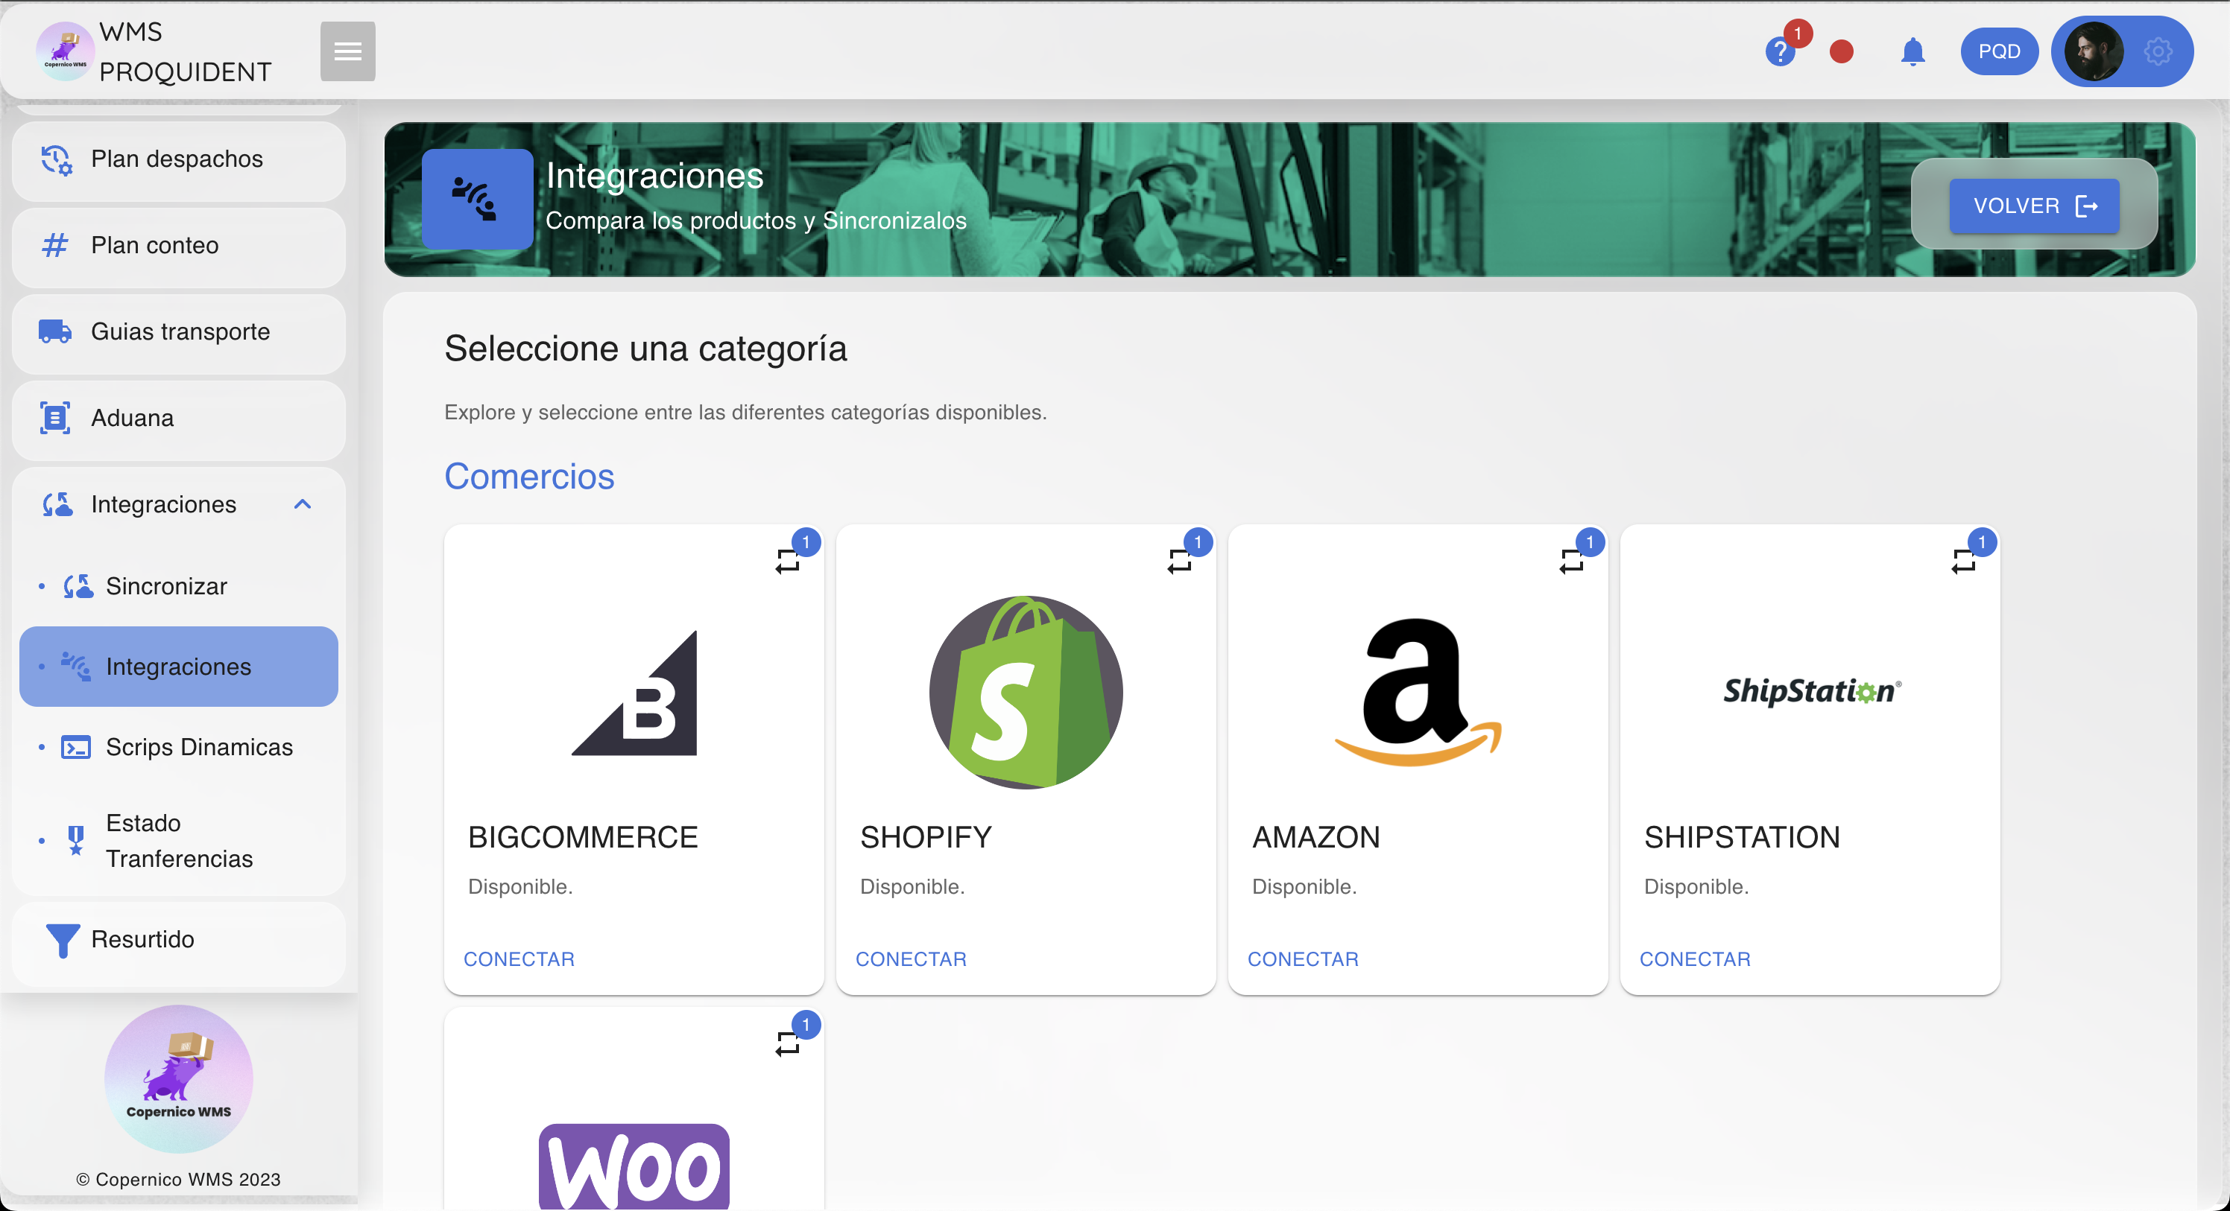Click CONECTAR under Shopify

coord(911,959)
